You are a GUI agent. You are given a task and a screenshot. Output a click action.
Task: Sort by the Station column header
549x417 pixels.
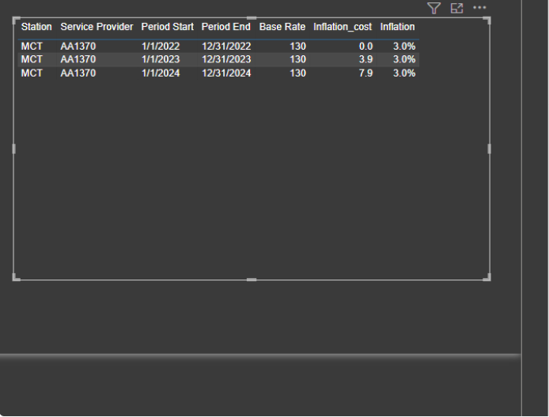pos(36,27)
